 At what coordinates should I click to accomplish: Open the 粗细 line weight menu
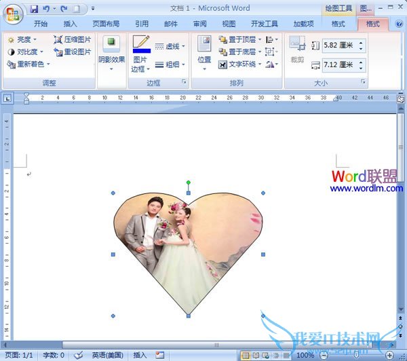pyautogui.click(x=170, y=64)
